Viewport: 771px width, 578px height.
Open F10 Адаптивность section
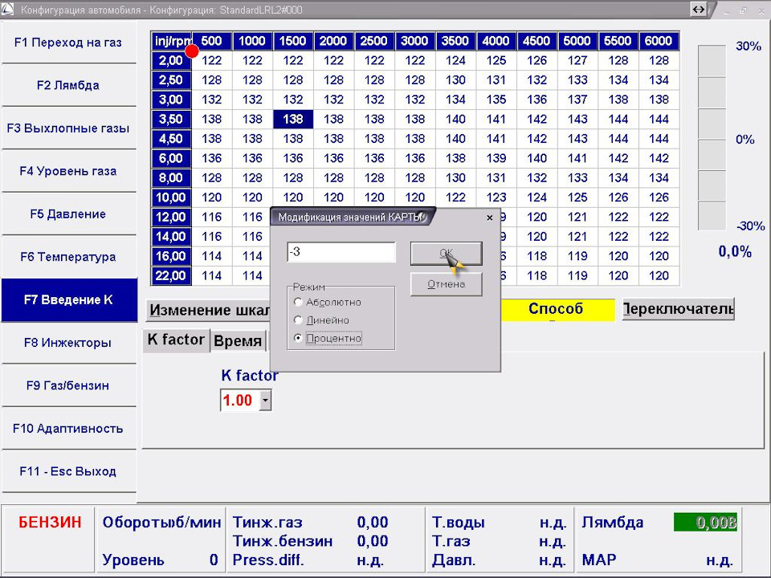[68, 428]
